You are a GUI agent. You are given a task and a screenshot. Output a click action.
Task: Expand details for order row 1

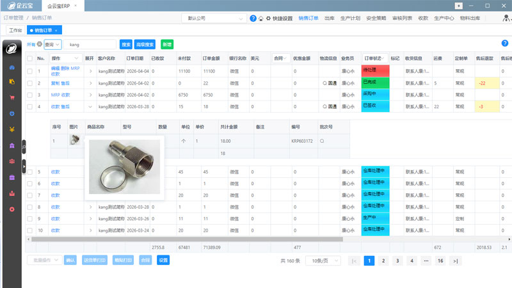[x=90, y=71]
